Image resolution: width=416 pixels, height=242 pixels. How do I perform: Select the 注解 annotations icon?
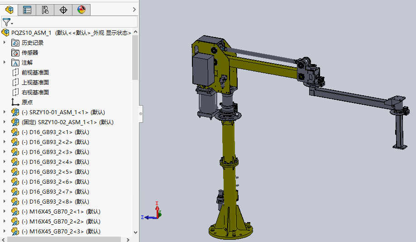(x=15, y=63)
